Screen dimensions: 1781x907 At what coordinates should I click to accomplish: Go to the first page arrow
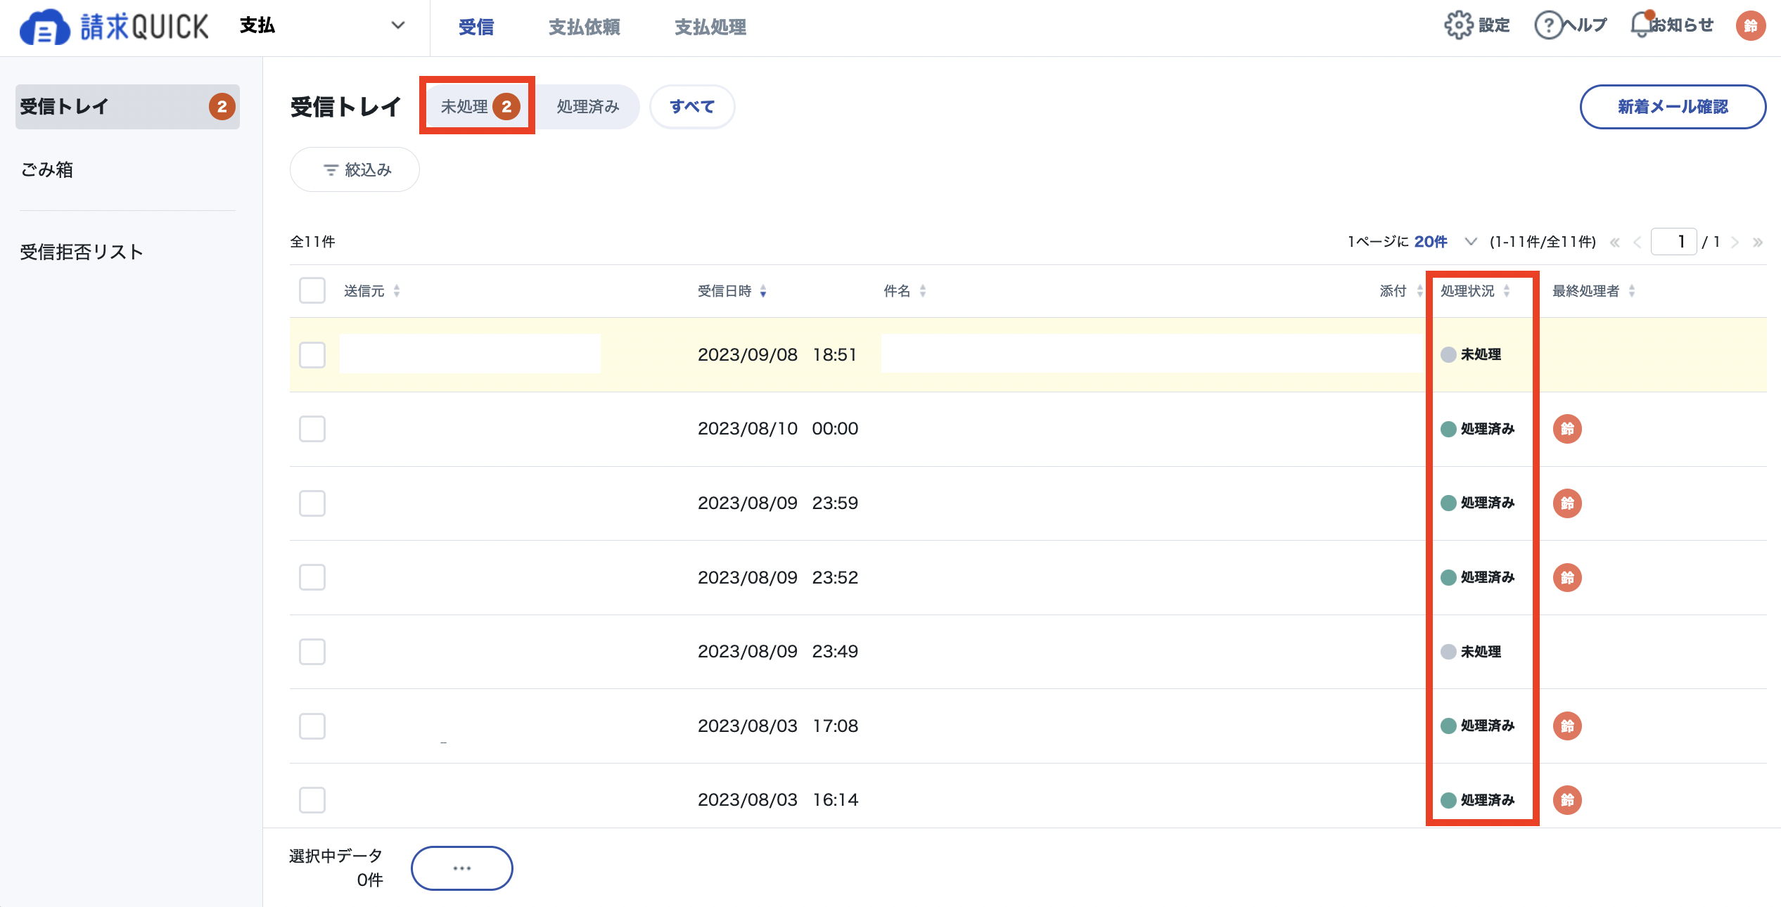1615,243
